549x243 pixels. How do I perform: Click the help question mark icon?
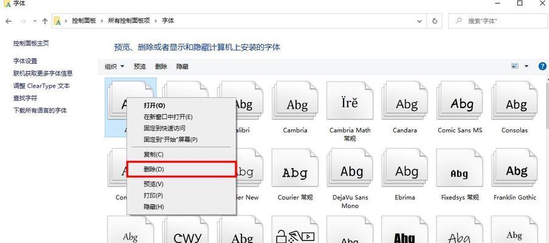click(x=542, y=66)
